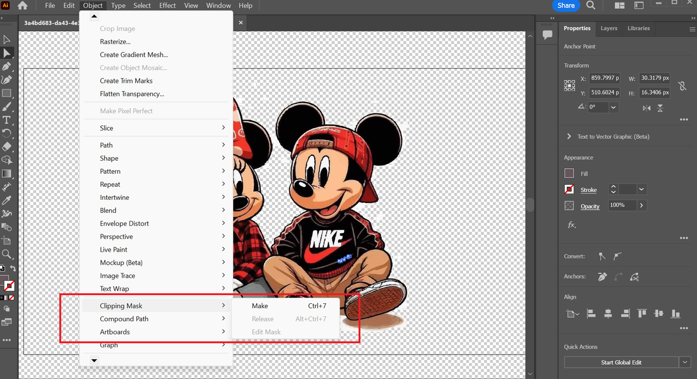The width and height of the screenshot is (697, 379).
Task: Select the Zoom magnifier tool
Action: (x=7, y=254)
